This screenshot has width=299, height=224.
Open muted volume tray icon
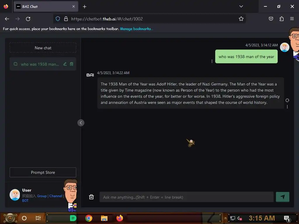[239, 218]
